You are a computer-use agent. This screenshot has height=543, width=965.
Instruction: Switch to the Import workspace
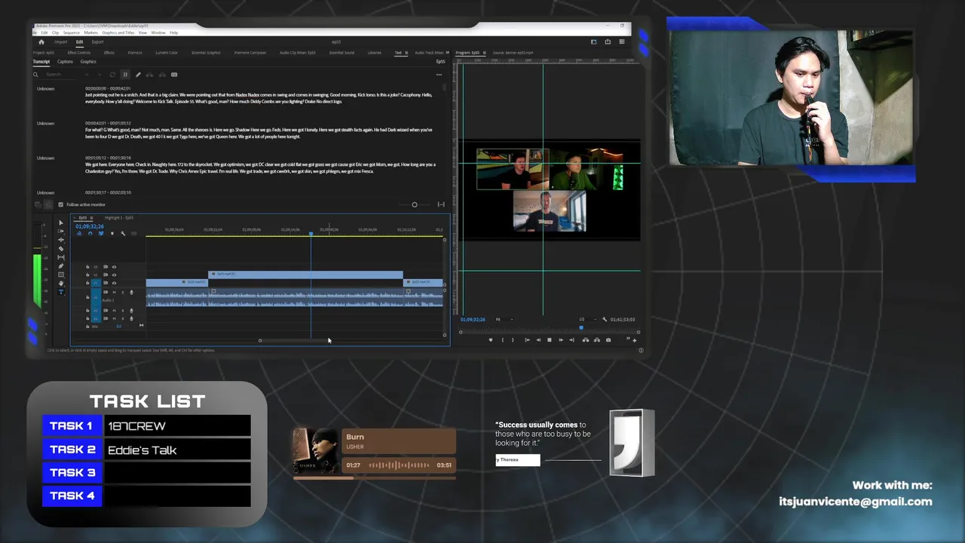[x=61, y=42]
